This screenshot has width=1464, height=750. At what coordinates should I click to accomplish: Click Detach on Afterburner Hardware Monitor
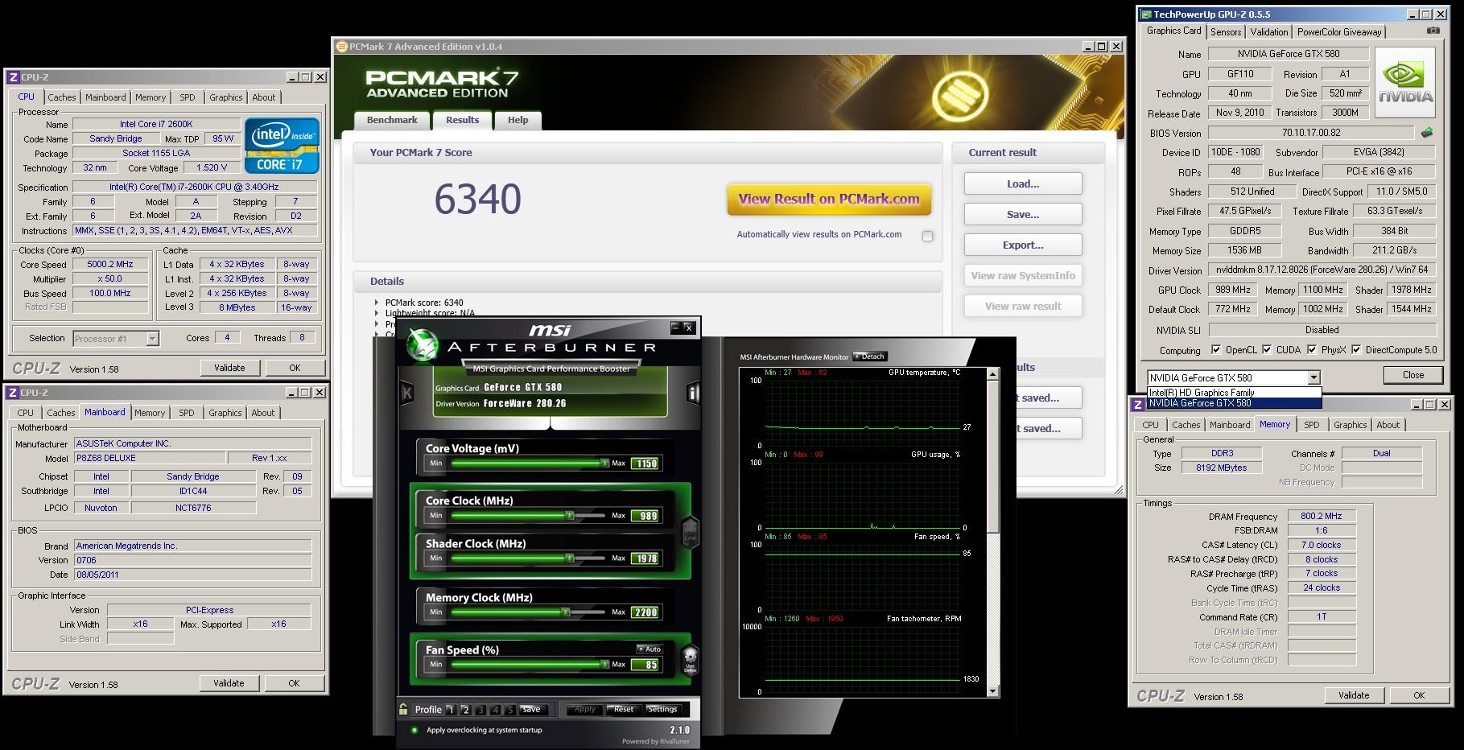click(x=869, y=356)
